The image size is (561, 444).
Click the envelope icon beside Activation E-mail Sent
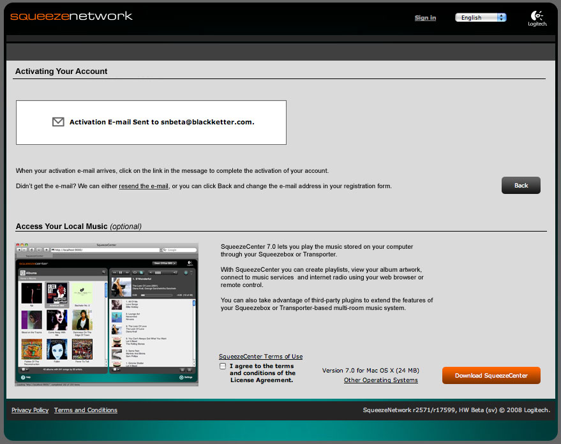click(58, 122)
